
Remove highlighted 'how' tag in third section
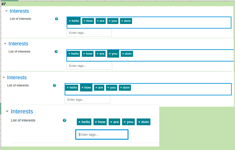[86, 88]
